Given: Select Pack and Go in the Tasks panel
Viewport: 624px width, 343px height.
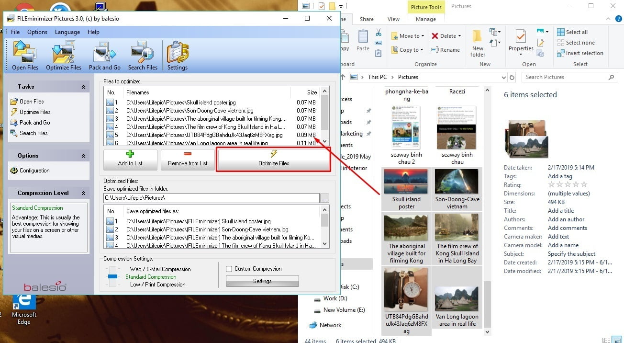Looking at the screenshot, I should [x=30, y=123].
